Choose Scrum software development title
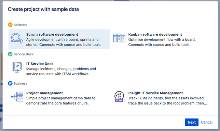Viewport: 220px width, 131px height. [x=52, y=34]
